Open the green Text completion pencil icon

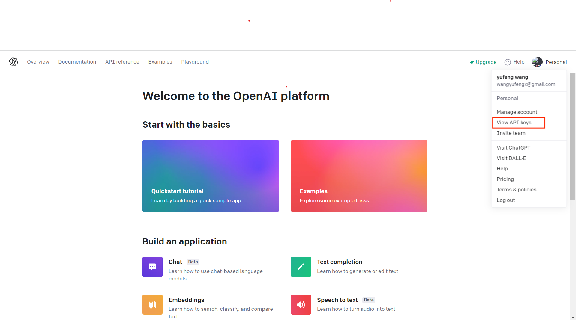(x=301, y=267)
